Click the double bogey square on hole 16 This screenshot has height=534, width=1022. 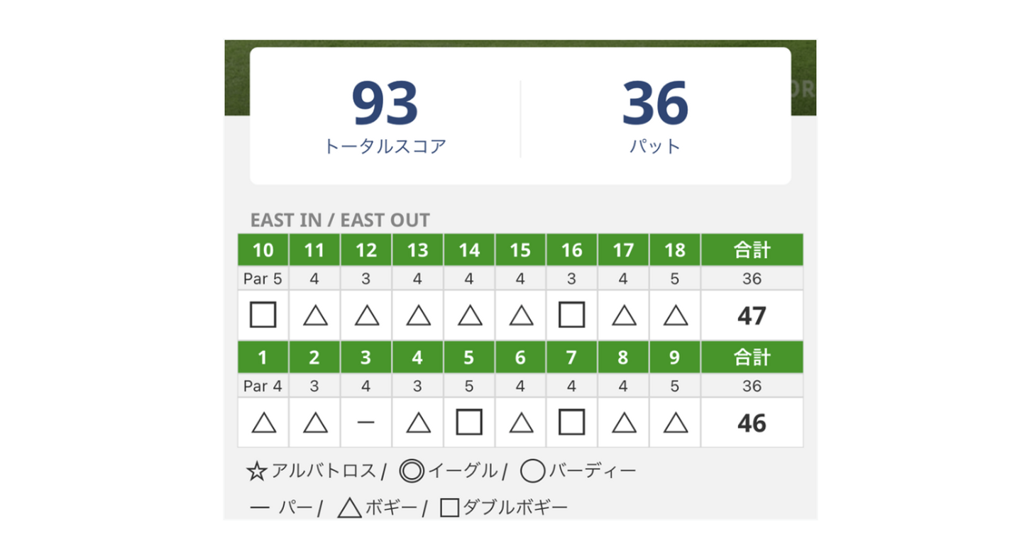pyautogui.click(x=571, y=315)
